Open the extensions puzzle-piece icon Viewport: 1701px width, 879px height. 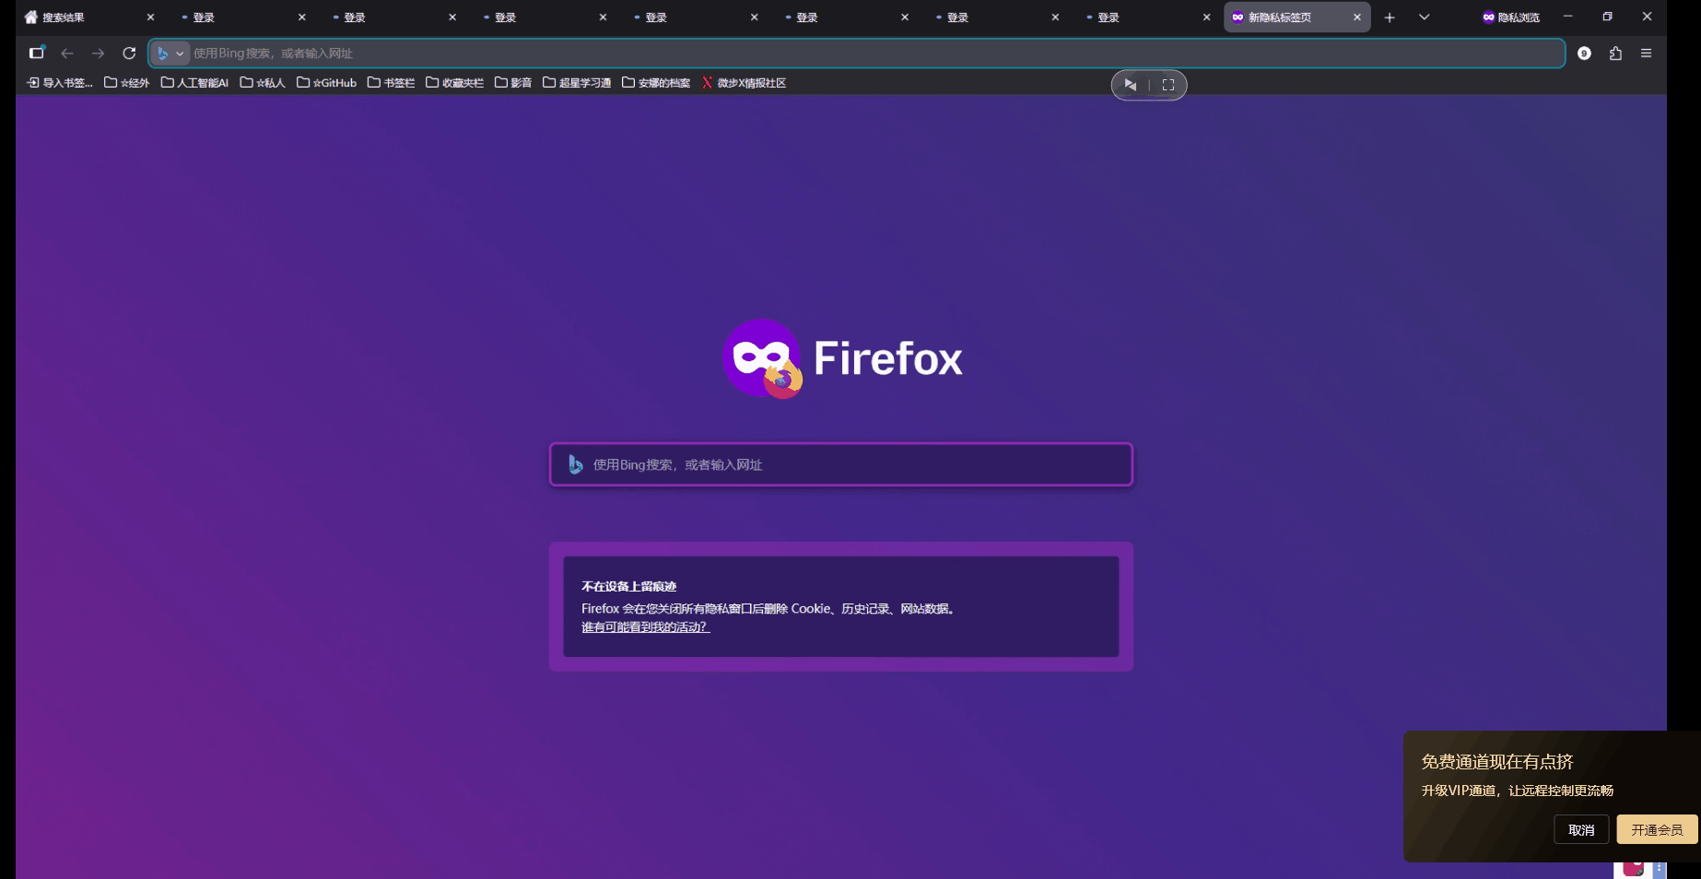[1615, 53]
